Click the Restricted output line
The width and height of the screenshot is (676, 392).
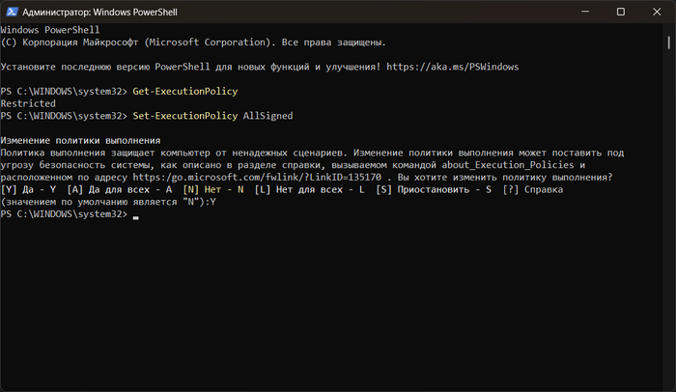coord(28,103)
